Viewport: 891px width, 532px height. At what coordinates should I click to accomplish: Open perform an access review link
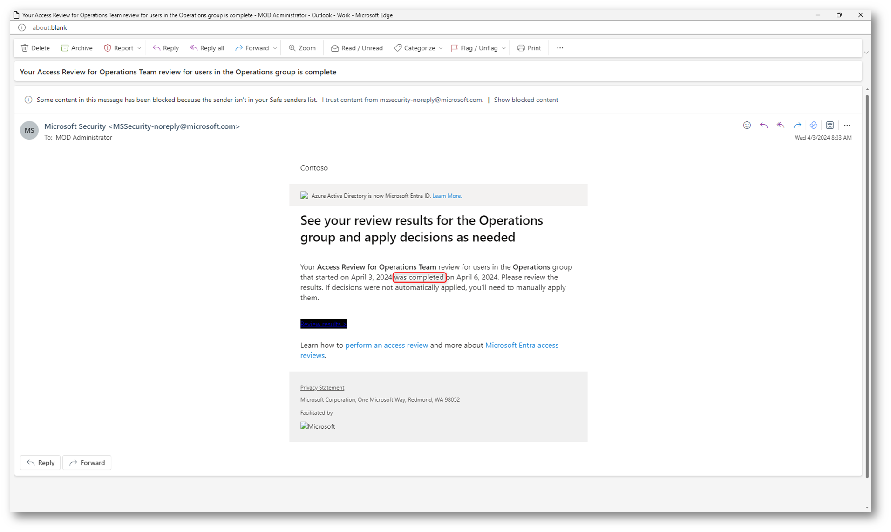387,345
